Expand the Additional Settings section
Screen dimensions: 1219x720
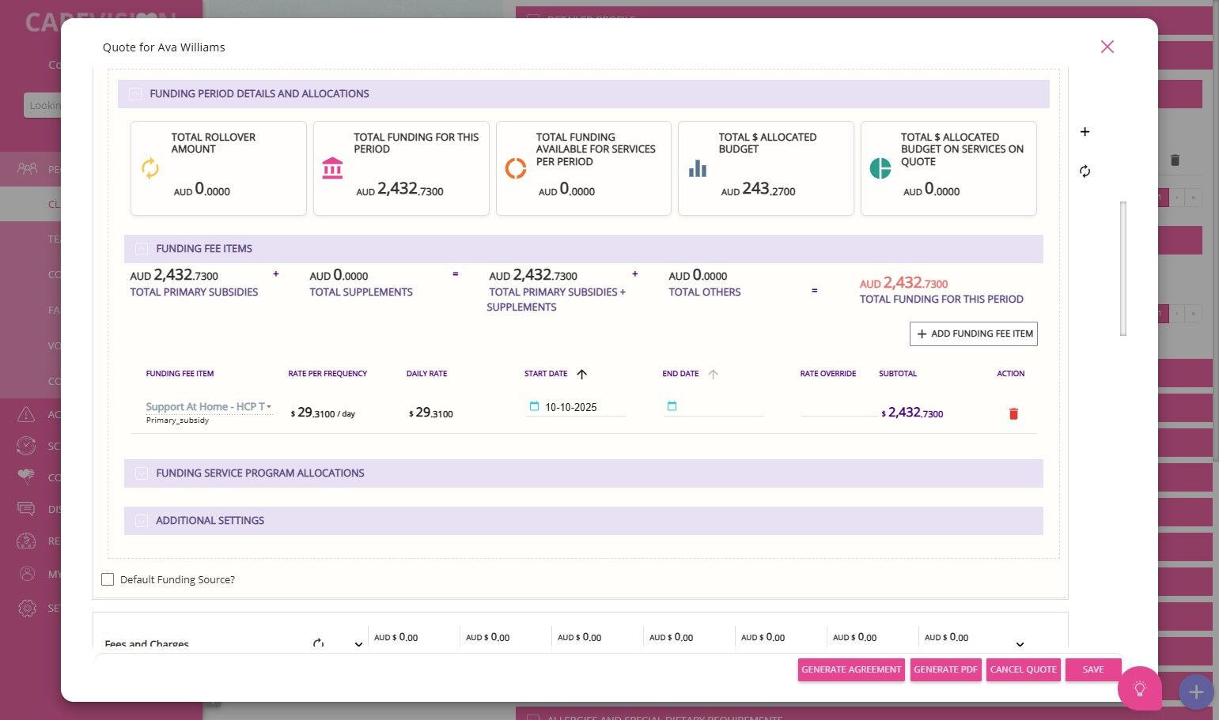[x=142, y=521]
